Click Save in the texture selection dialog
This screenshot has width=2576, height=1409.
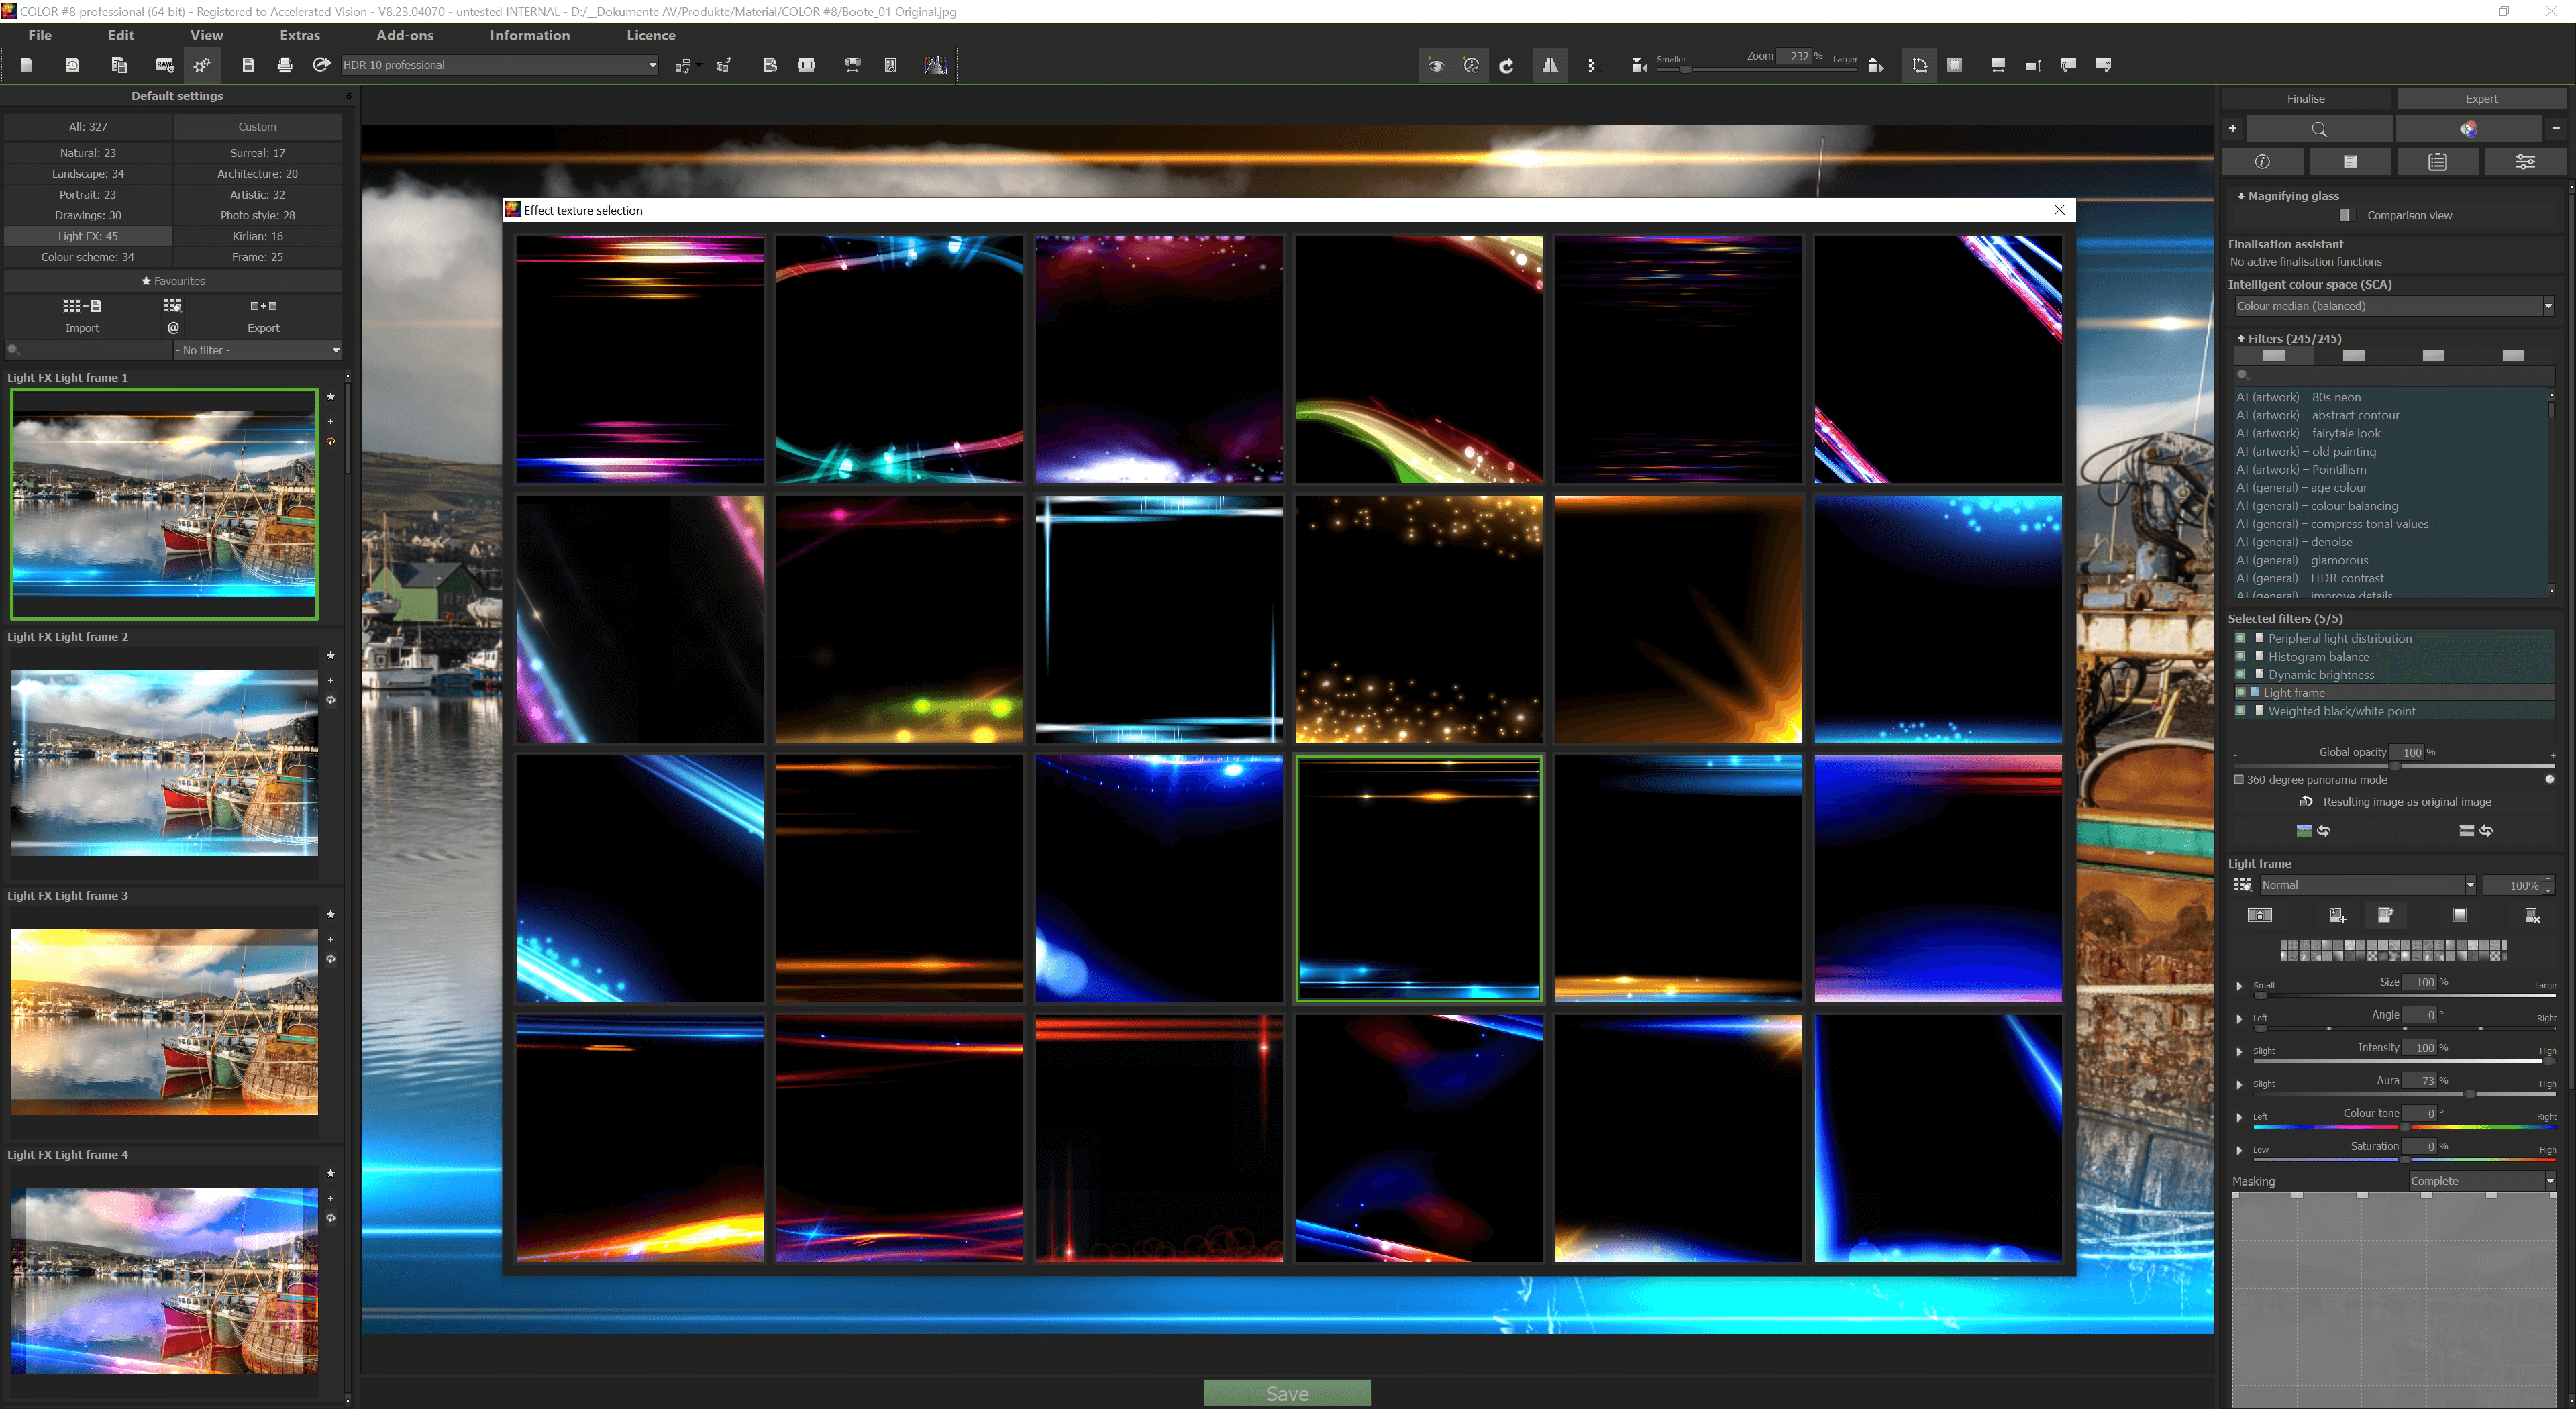click(x=1287, y=1392)
